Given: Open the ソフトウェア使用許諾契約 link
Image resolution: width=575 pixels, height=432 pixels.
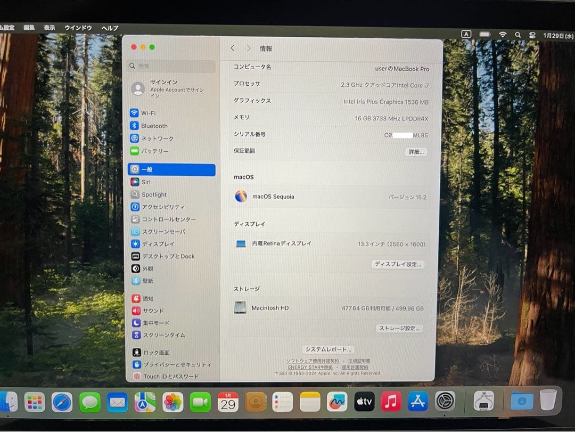Looking at the screenshot, I should tap(313, 361).
